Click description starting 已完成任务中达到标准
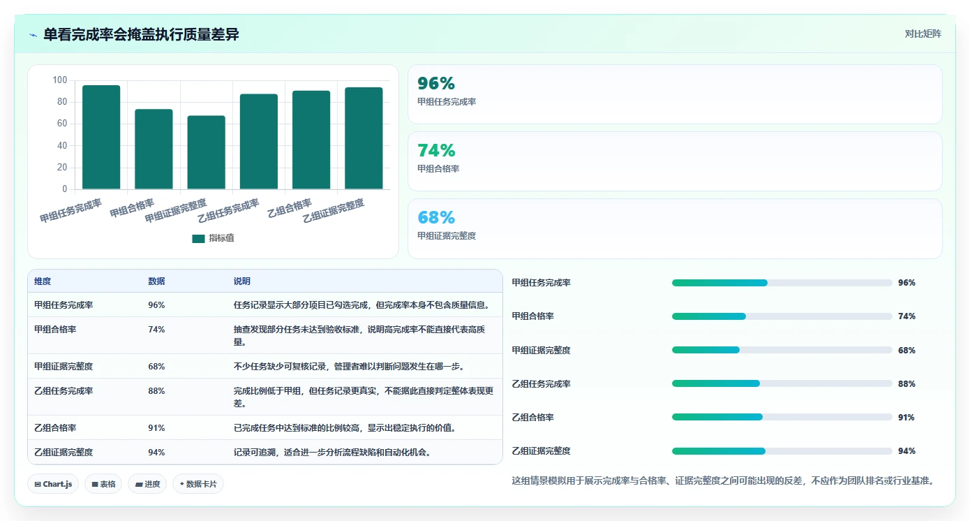The width and height of the screenshot is (970, 521). tap(345, 428)
